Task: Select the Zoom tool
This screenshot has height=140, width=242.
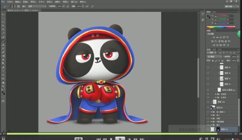Action: click(3, 86)
